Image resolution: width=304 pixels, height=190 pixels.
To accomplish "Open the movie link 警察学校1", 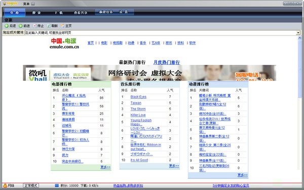I will click(x=75, y=106).
